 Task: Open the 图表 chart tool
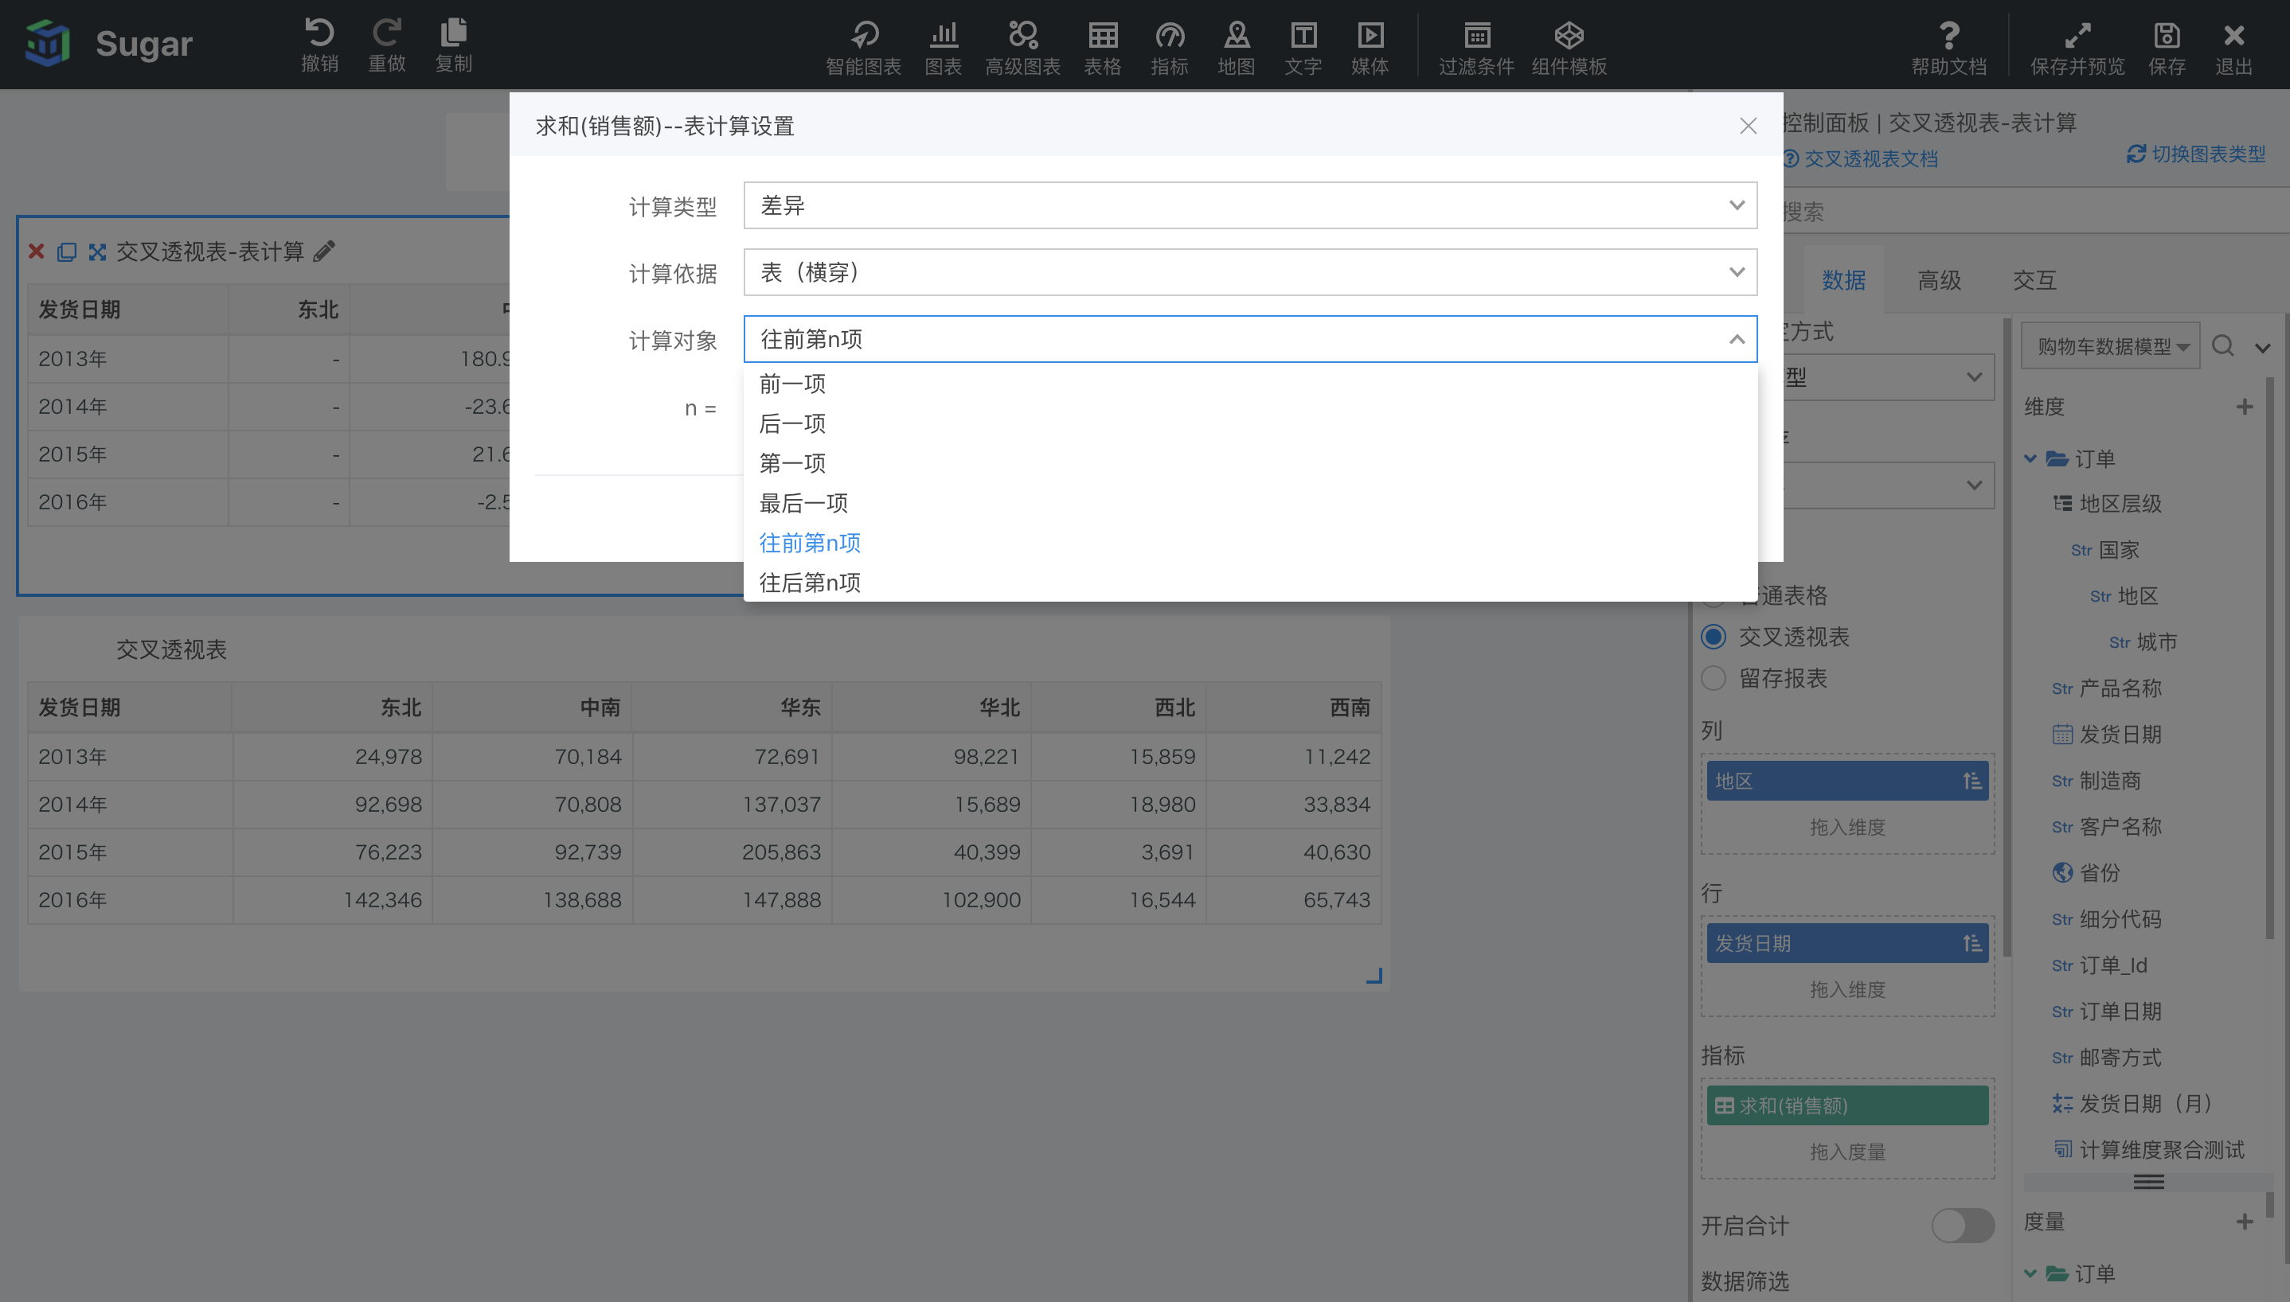pos(943,48)
